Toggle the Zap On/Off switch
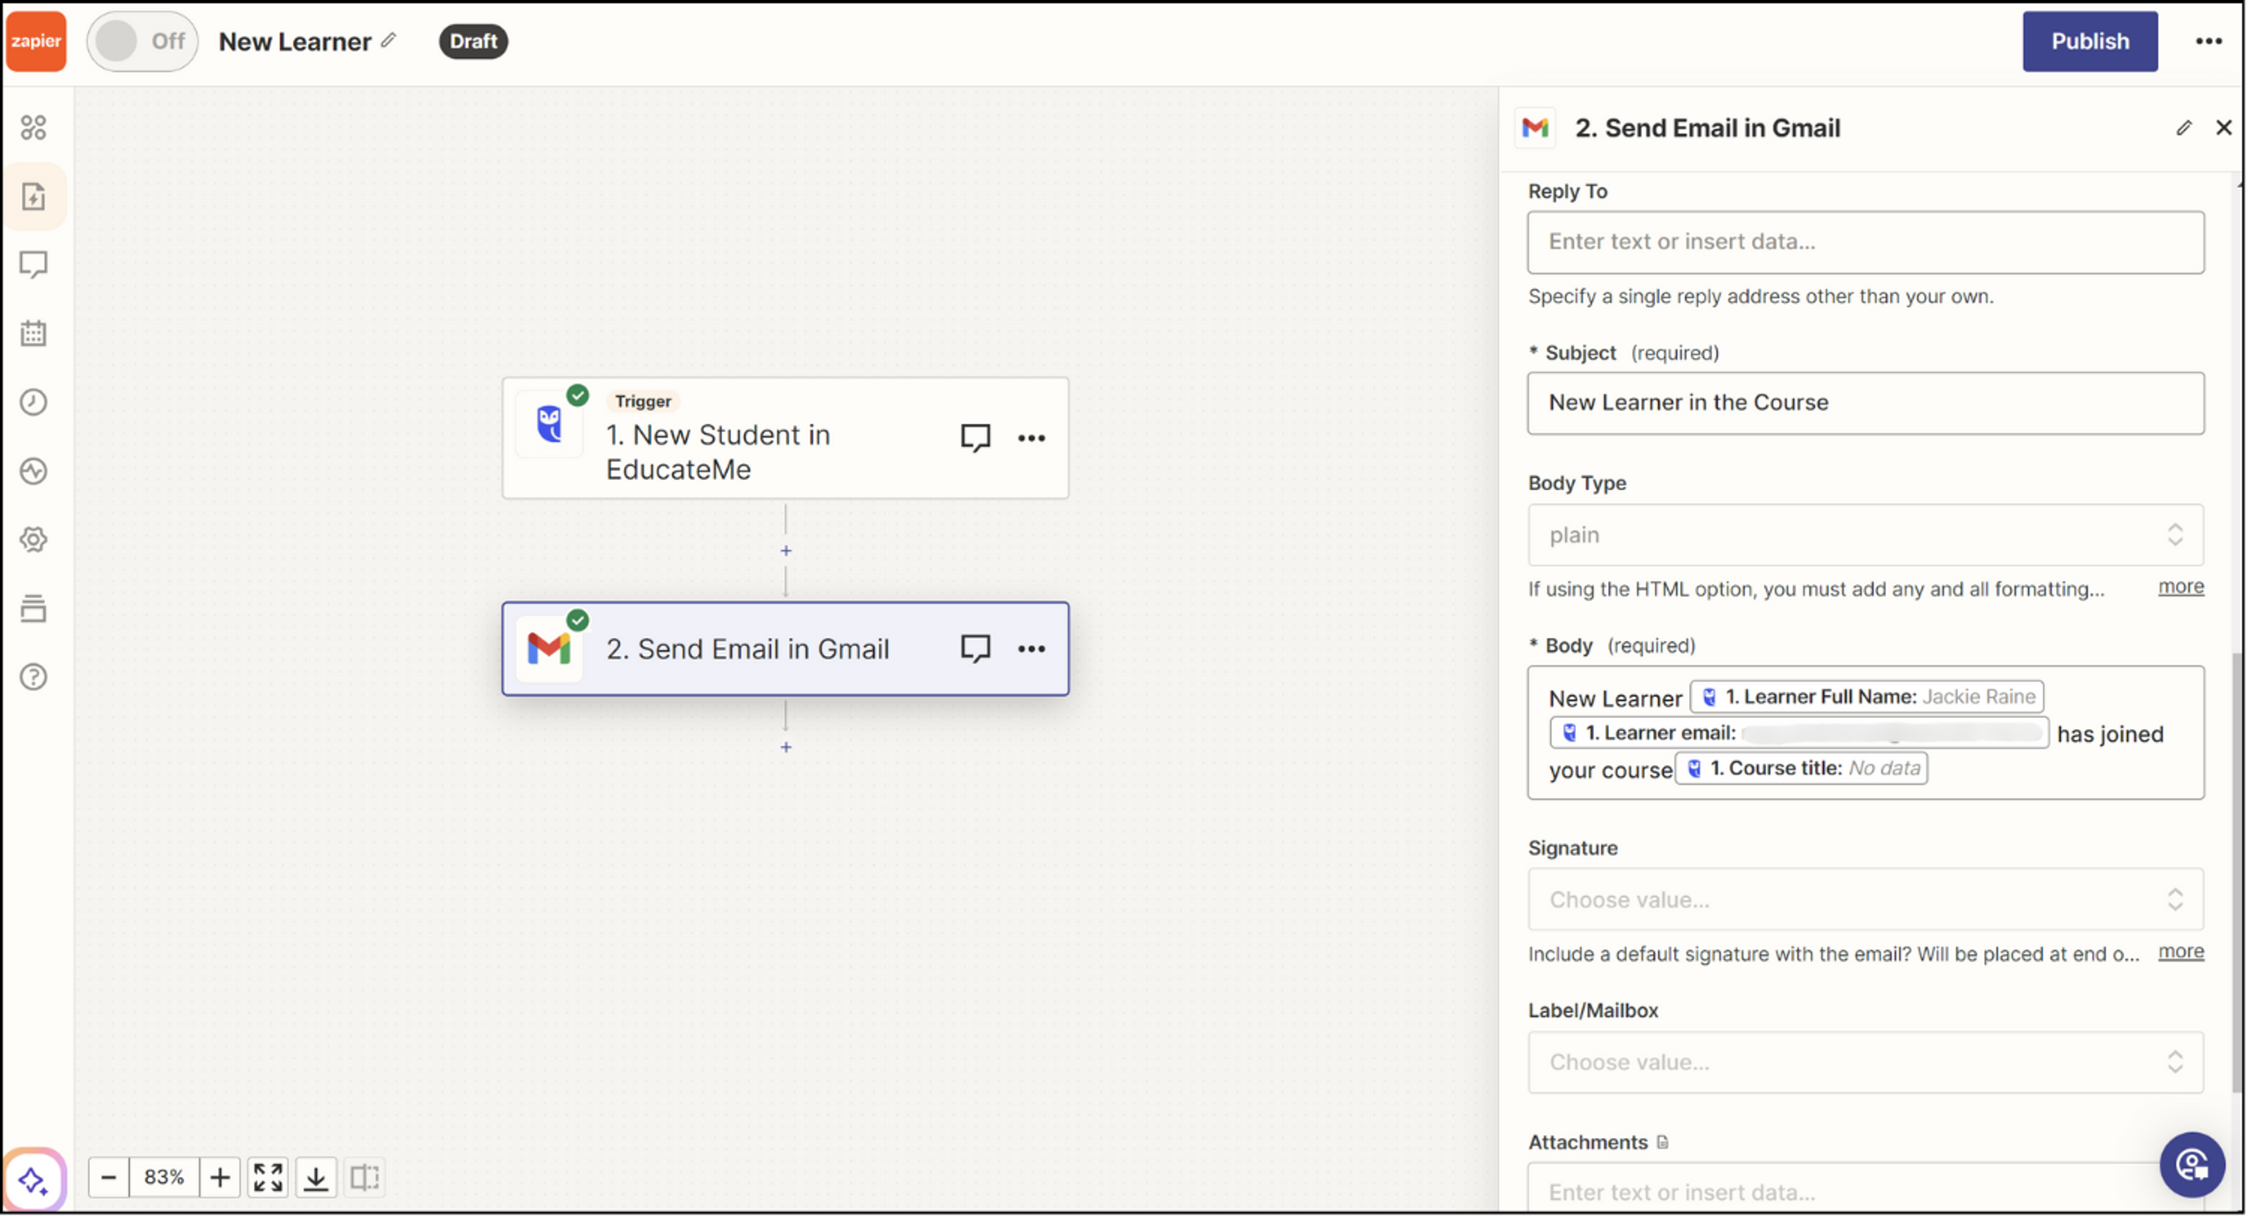The width and height of the screenshot is (2248, 1222). [x=142, y=41]
